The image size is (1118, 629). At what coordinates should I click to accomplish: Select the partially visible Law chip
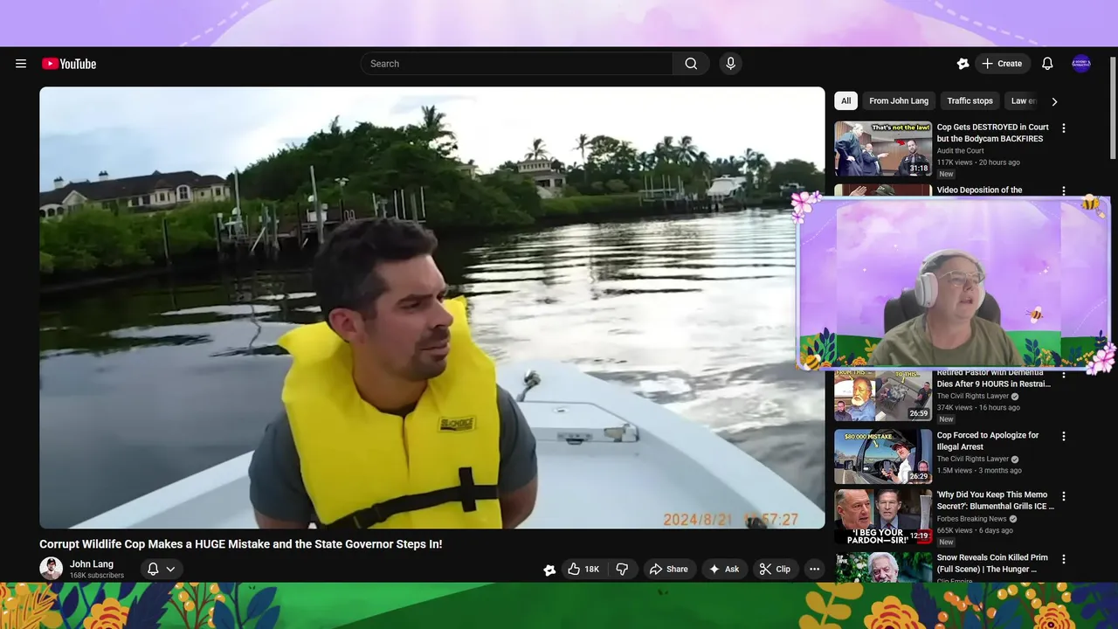coord(1023,101)
